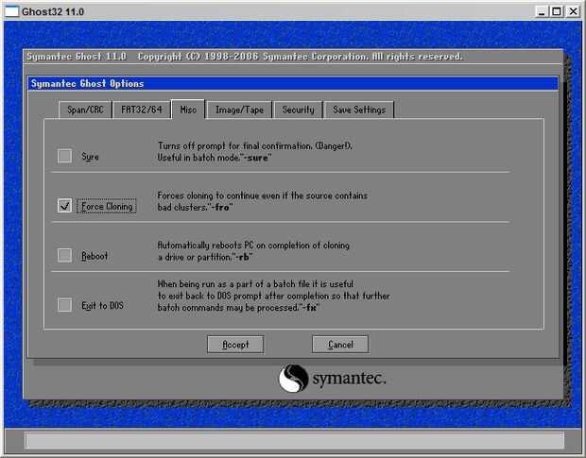Click the Symantec logo icon
The height and width of the screenshot is (458, 586).
pos(293,378)
